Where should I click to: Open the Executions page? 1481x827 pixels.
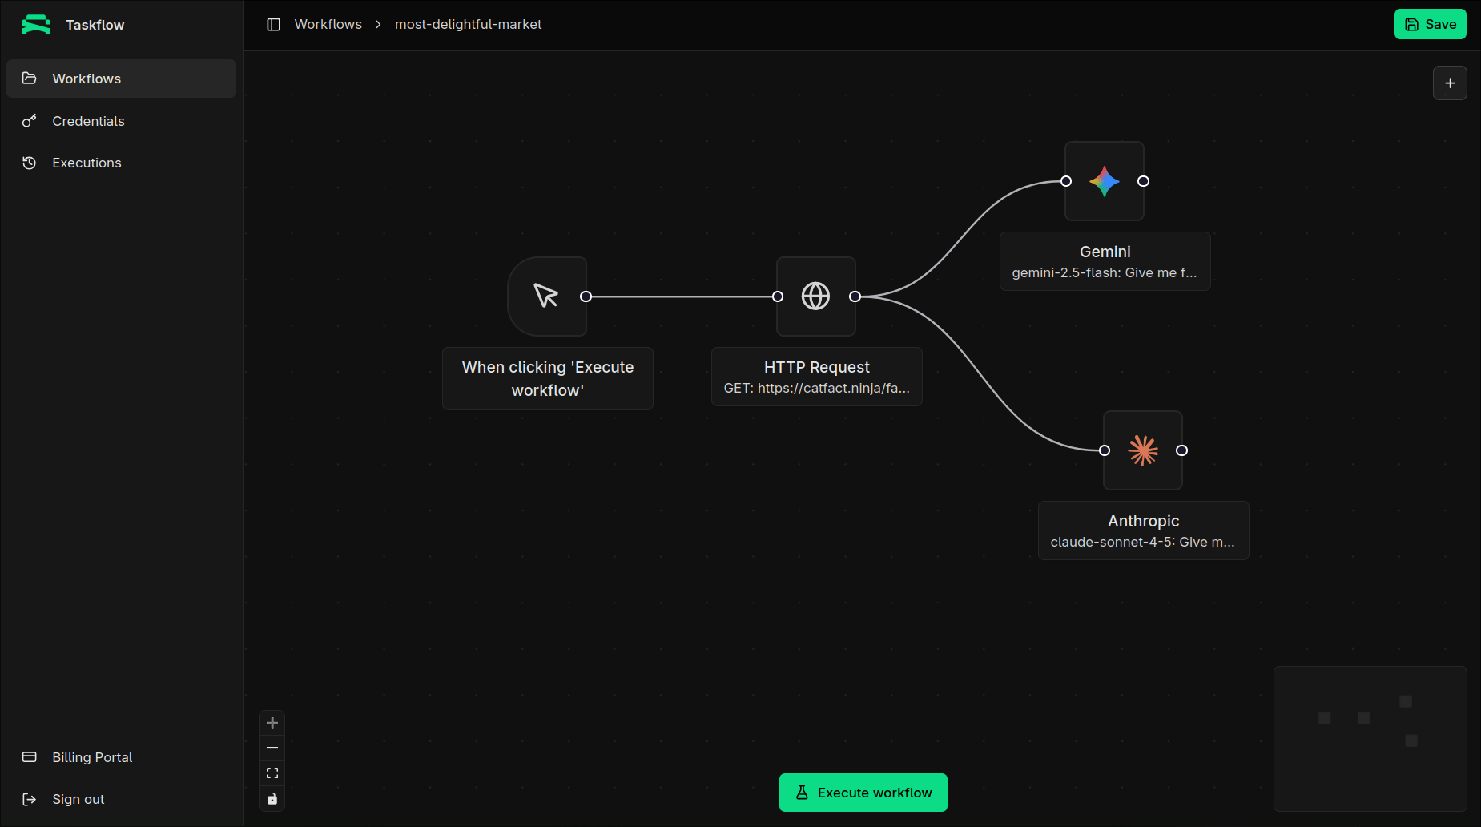(87, 163)
